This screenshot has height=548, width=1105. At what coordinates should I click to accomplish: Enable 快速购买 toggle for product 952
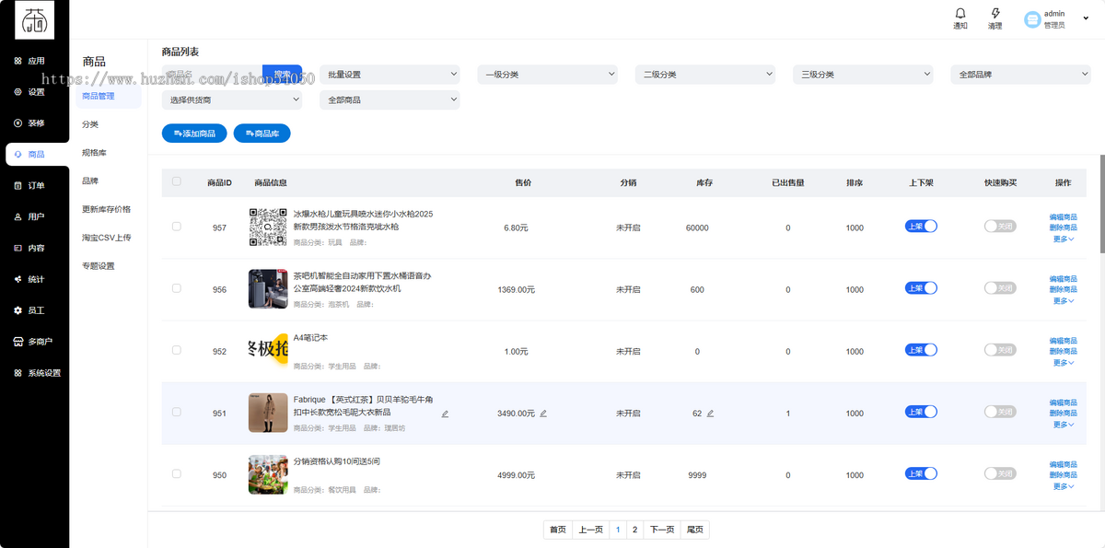1000,349
